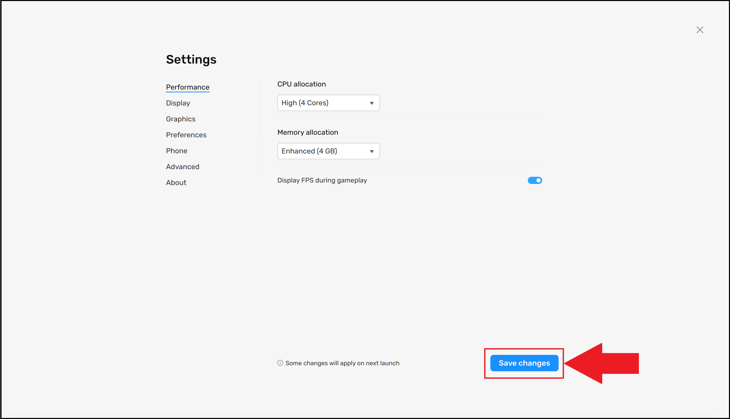Click the Display FPS during gameplay label
This screenshot has height=419, width=730.
tap(322, 180)
